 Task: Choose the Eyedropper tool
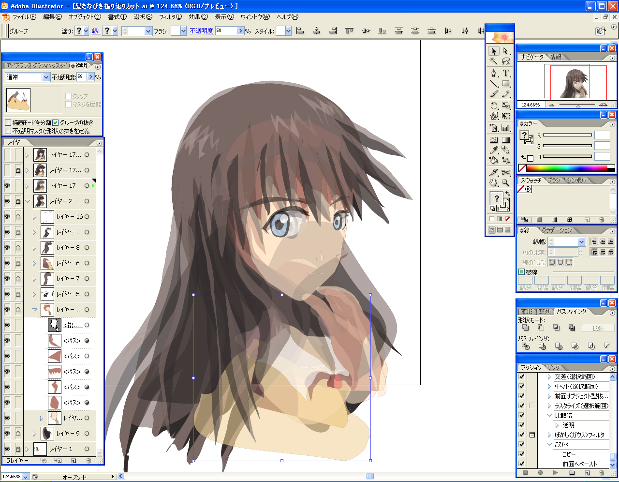493,150
